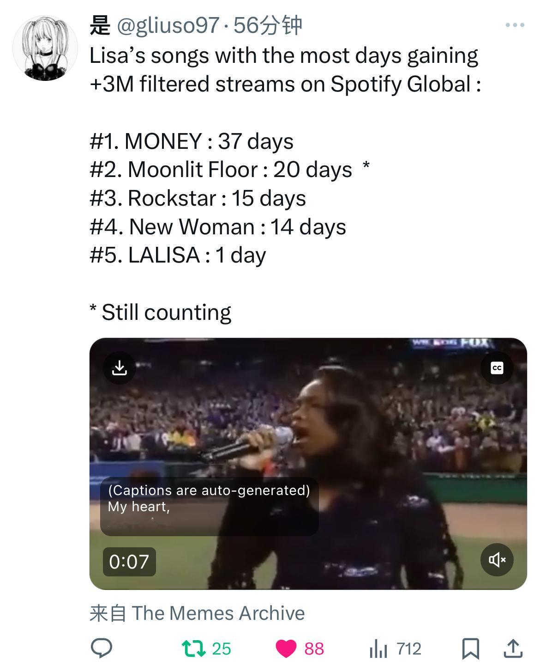Click the 56分钟 timestamp

[268, 25]
